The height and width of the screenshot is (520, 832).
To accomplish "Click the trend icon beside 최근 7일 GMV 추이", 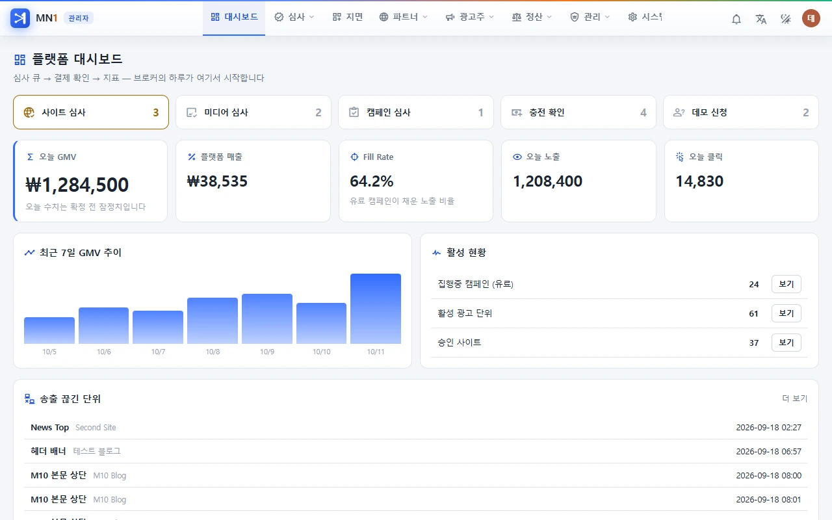I will pyautogui.click(x=29, y=253).
